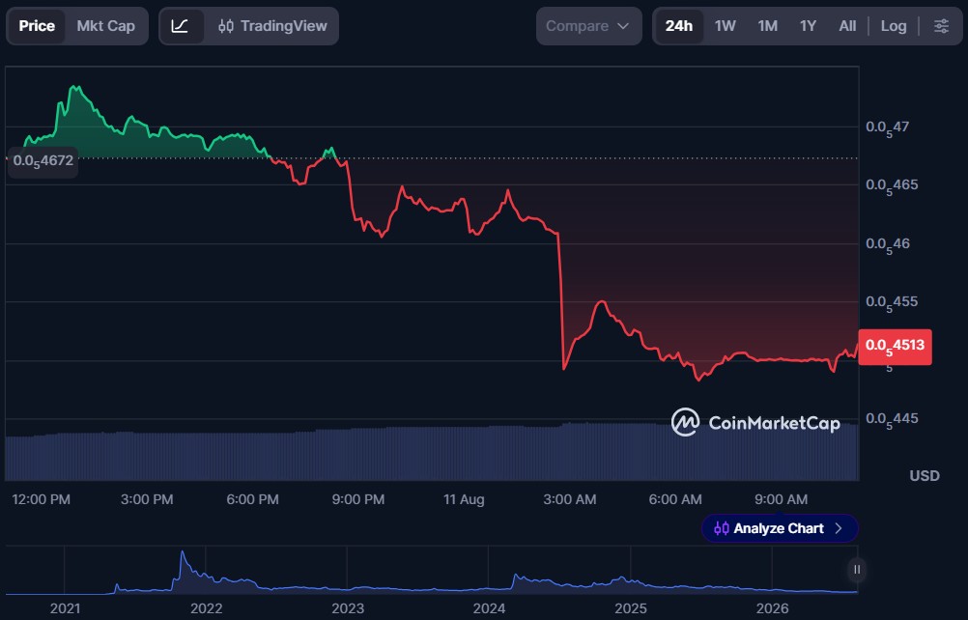Screen dimensions: 968x620
Task: Select the Price tab
Action: 37,26
